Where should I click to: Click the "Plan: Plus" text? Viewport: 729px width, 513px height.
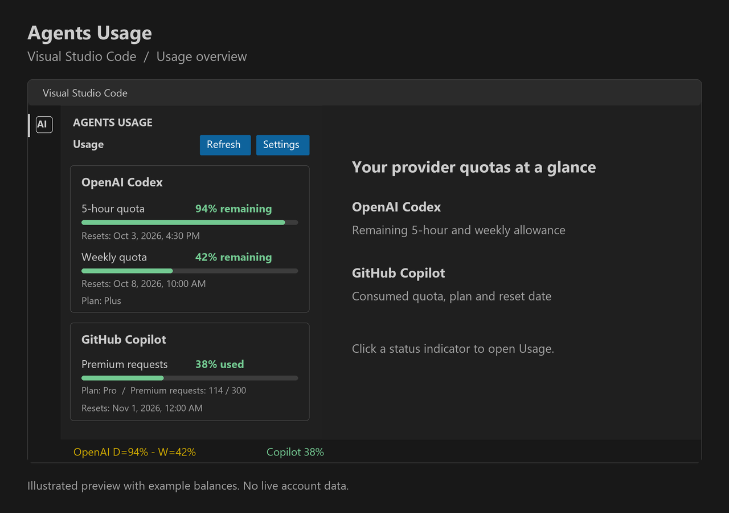tap(101, 301)
